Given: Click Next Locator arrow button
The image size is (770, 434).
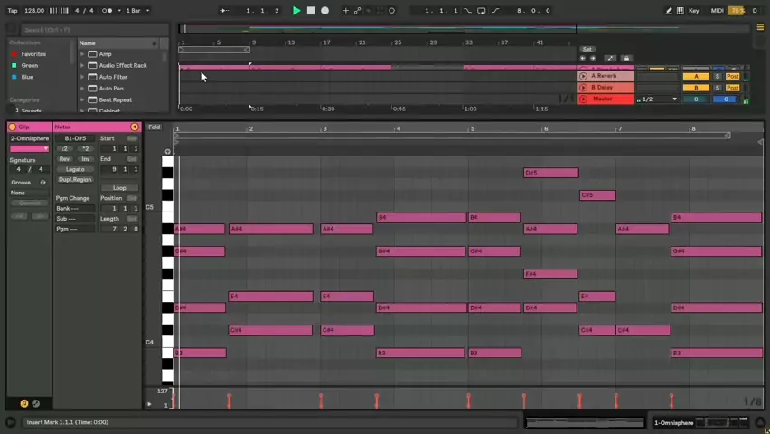Looking at the screenshot, I should click(593, 59).
